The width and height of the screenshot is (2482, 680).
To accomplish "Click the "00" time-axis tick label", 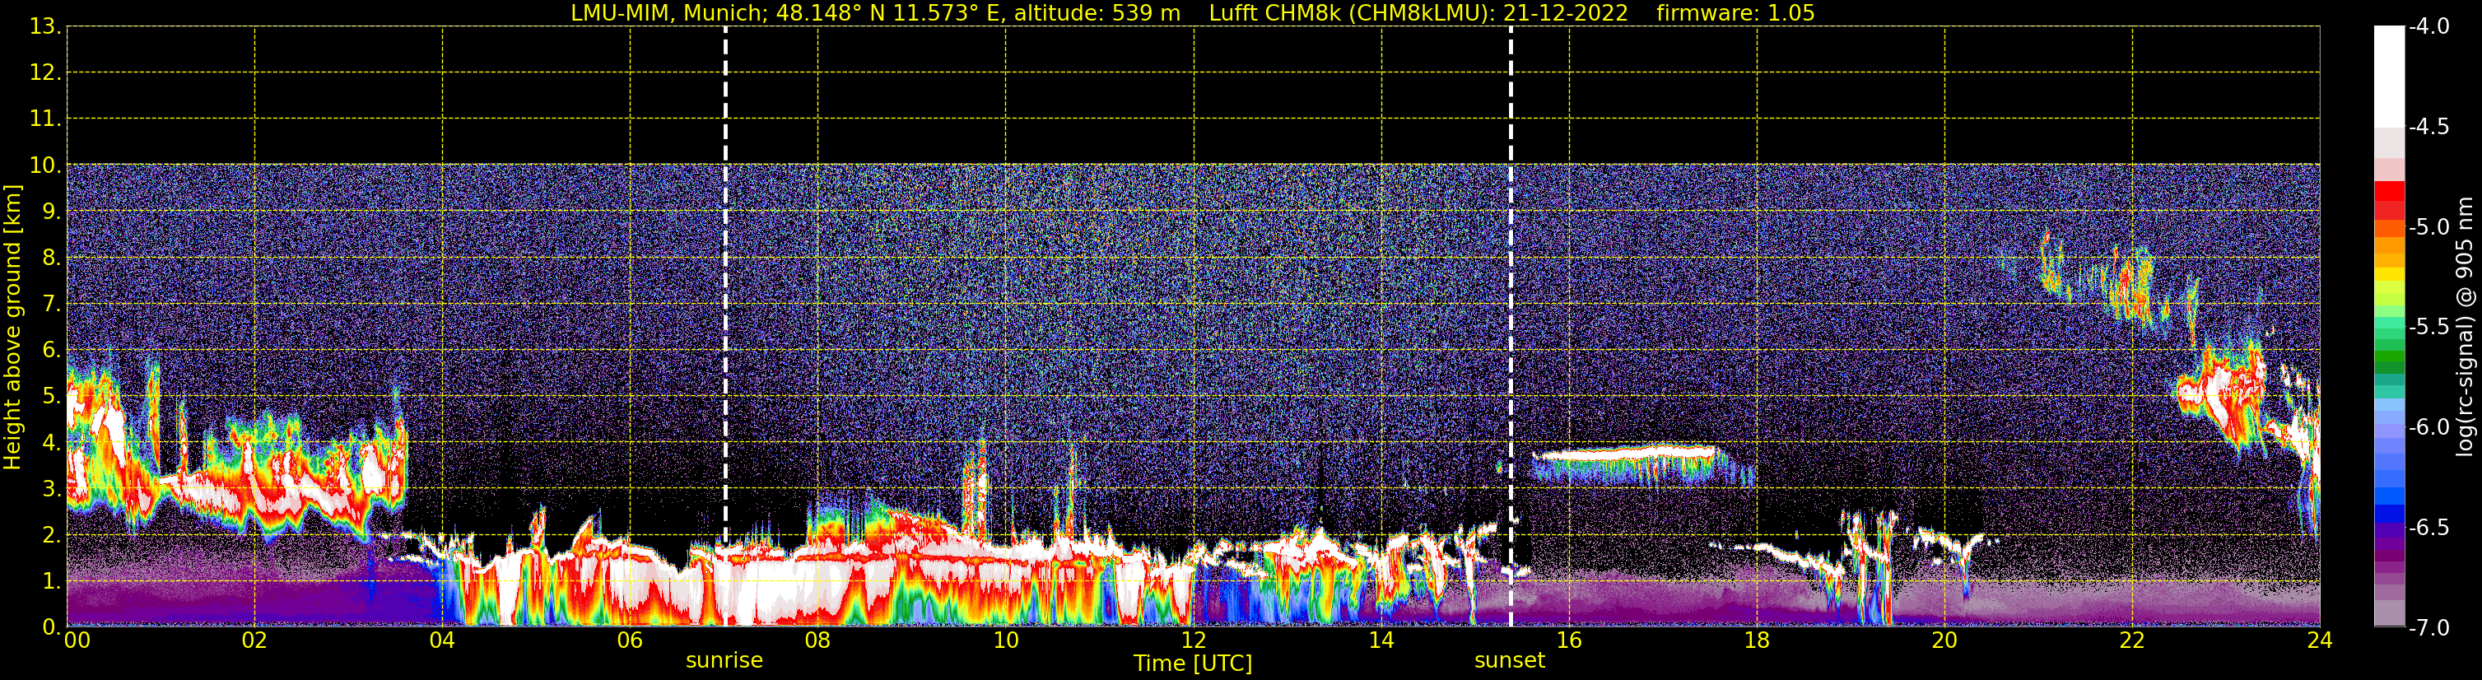I will click(77, 640).
